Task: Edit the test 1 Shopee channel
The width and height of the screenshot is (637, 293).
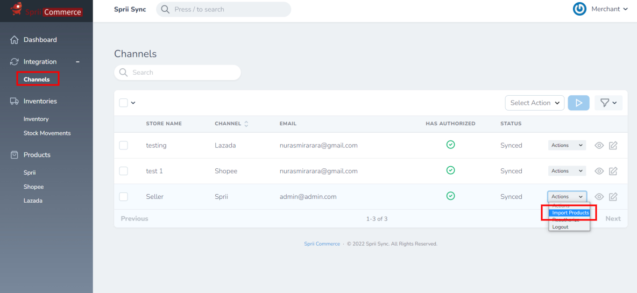Action: [613, 171]
